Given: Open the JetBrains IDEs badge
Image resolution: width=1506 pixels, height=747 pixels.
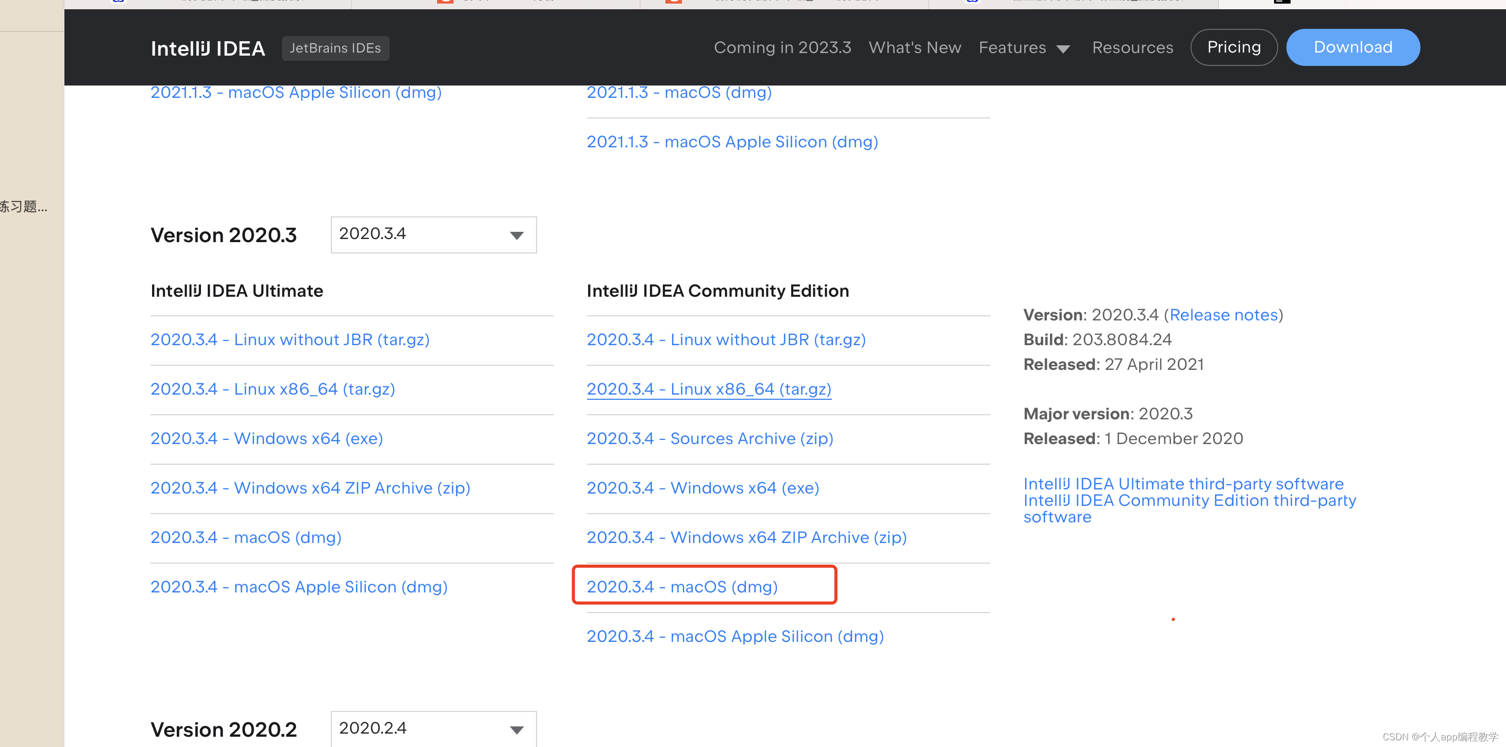Looking at the screenshot, I should (335, 48).
